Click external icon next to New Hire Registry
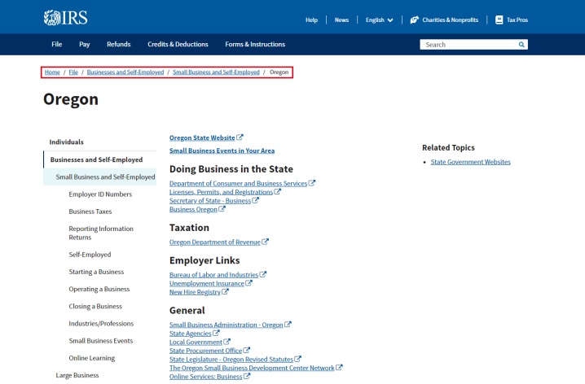 225,291
